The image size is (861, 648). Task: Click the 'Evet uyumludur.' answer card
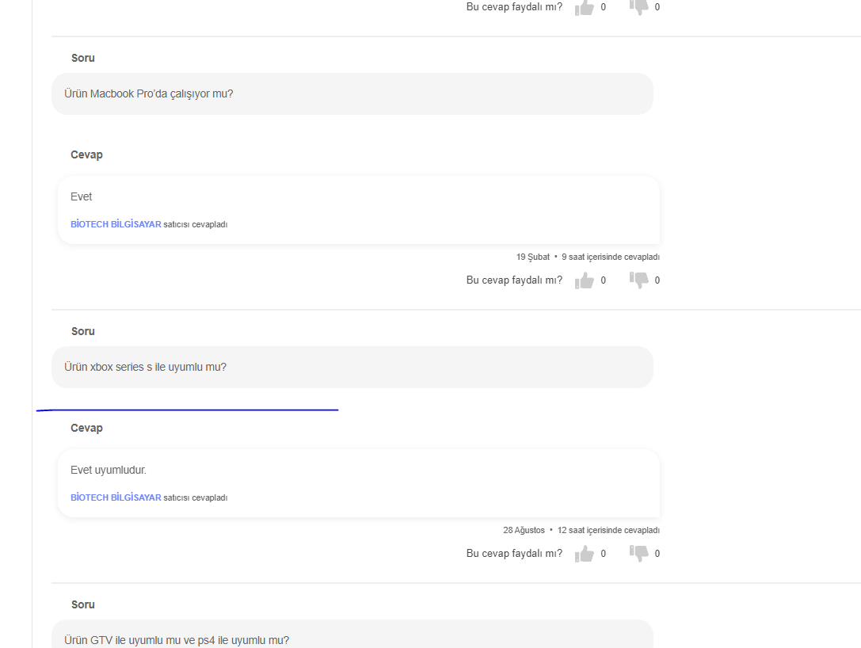359,482
